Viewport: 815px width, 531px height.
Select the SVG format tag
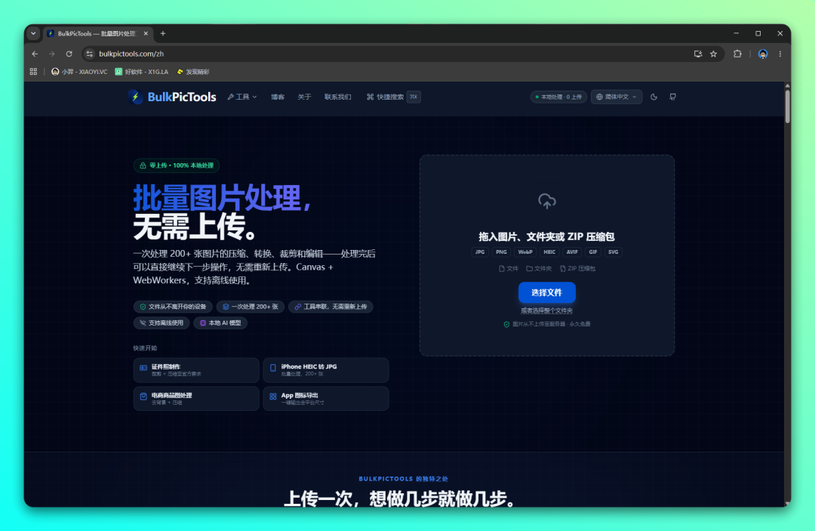(x=614, y=252)
